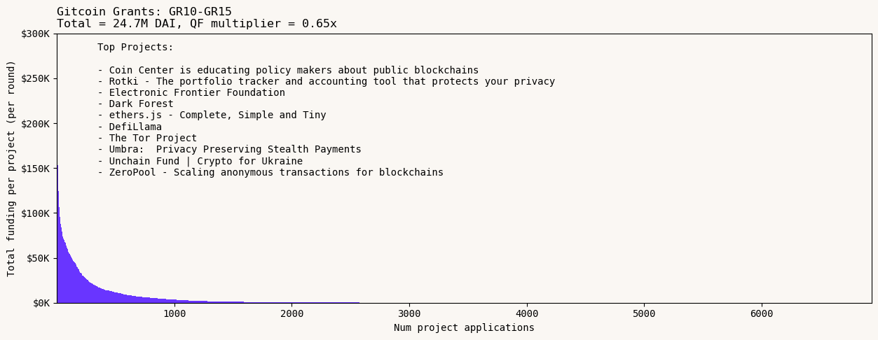The height and width of the screenshot is (340, 878).
Task: Select the Rotki portfolio tracker entry
Action: click(x=326, y=82)
